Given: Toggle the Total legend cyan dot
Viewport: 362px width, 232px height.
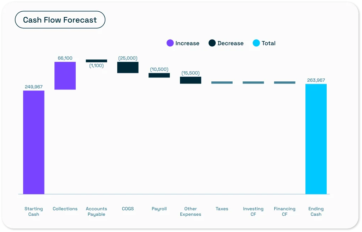Looking at the screenshot, I should (x=256, y=43).
